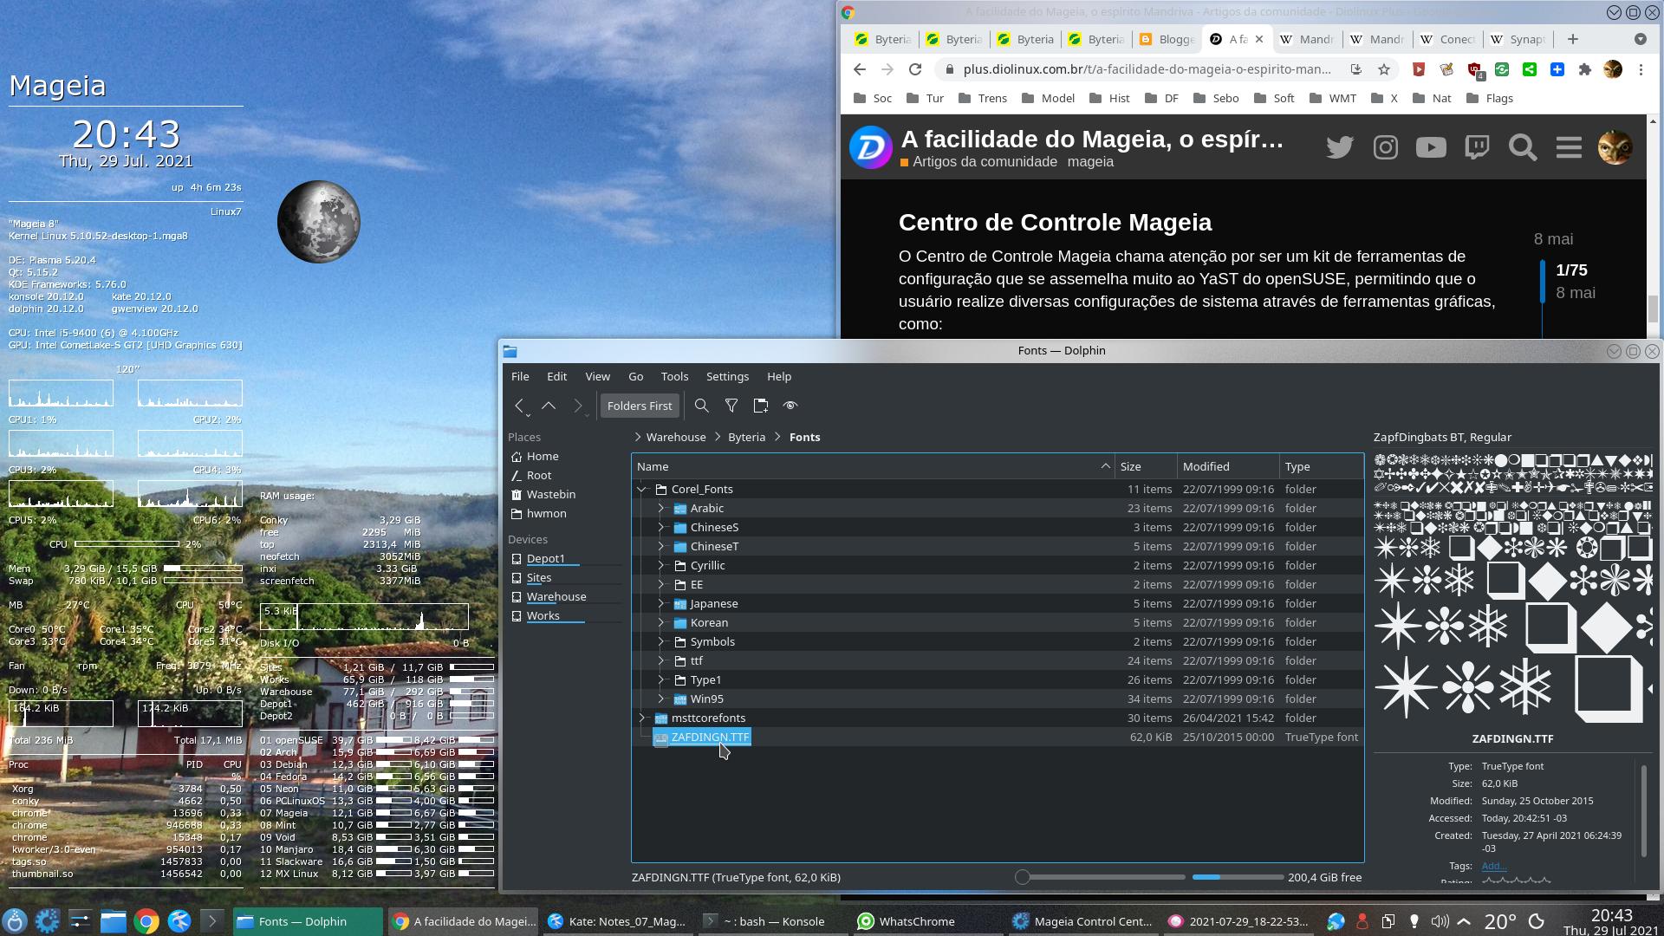Click the Diolinux logo

click(871, 147)
